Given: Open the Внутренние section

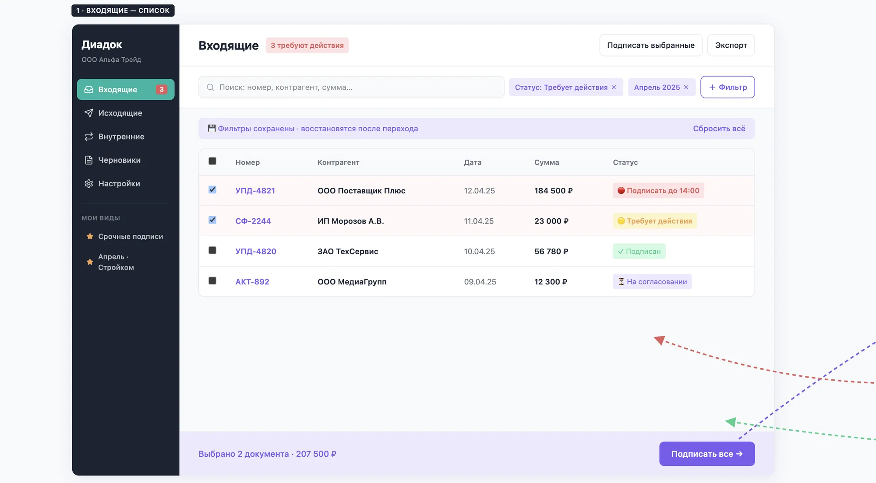Looking at the screenshot, I should click(126, 136).
